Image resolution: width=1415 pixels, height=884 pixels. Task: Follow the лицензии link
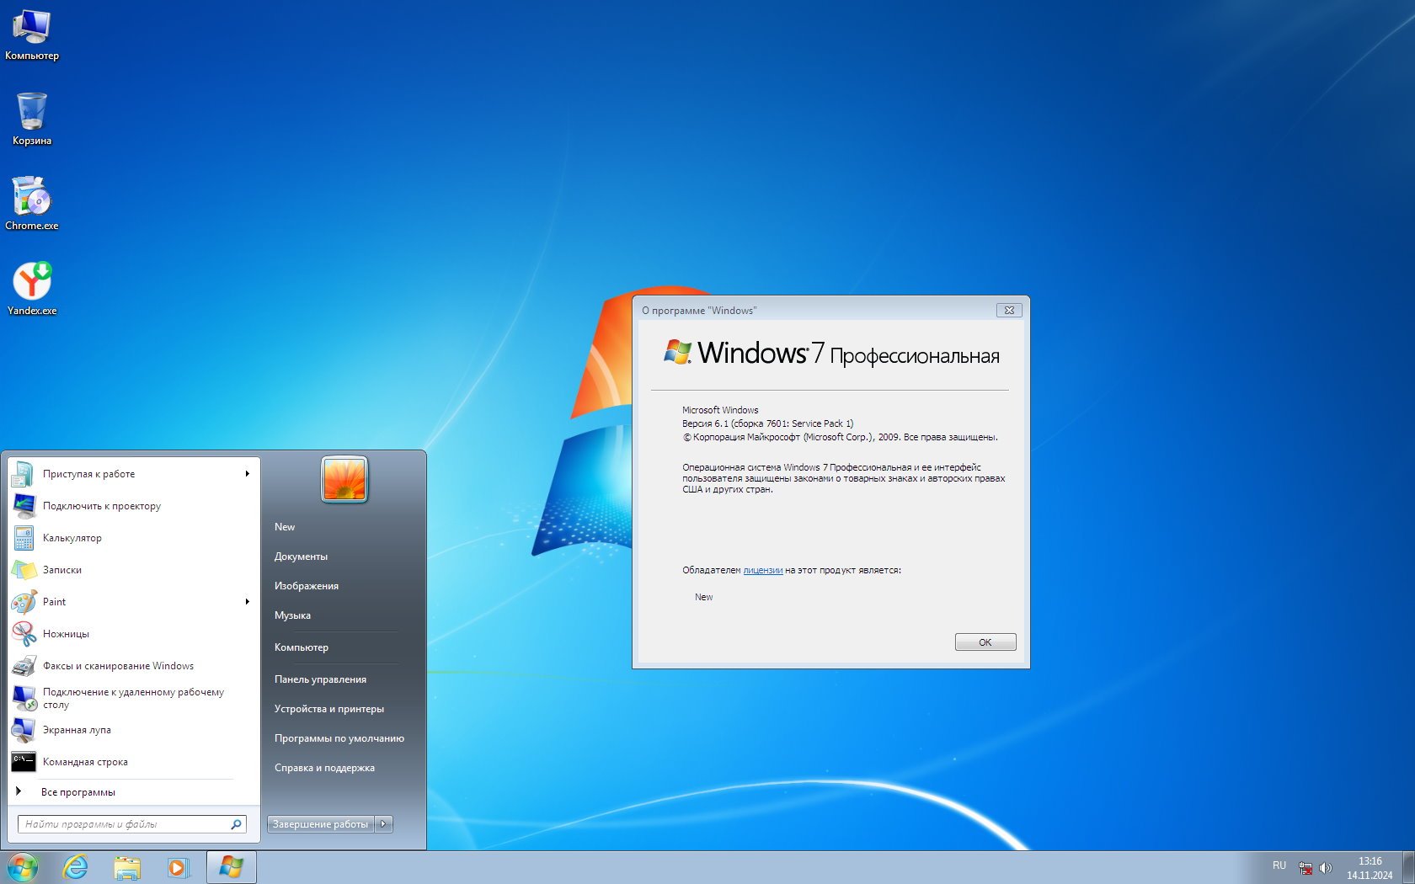coord(763,570)
